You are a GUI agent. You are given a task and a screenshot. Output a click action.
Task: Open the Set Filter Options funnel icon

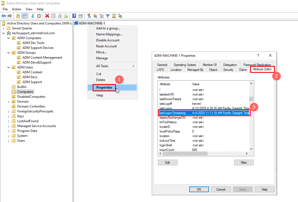coord(107,16)
